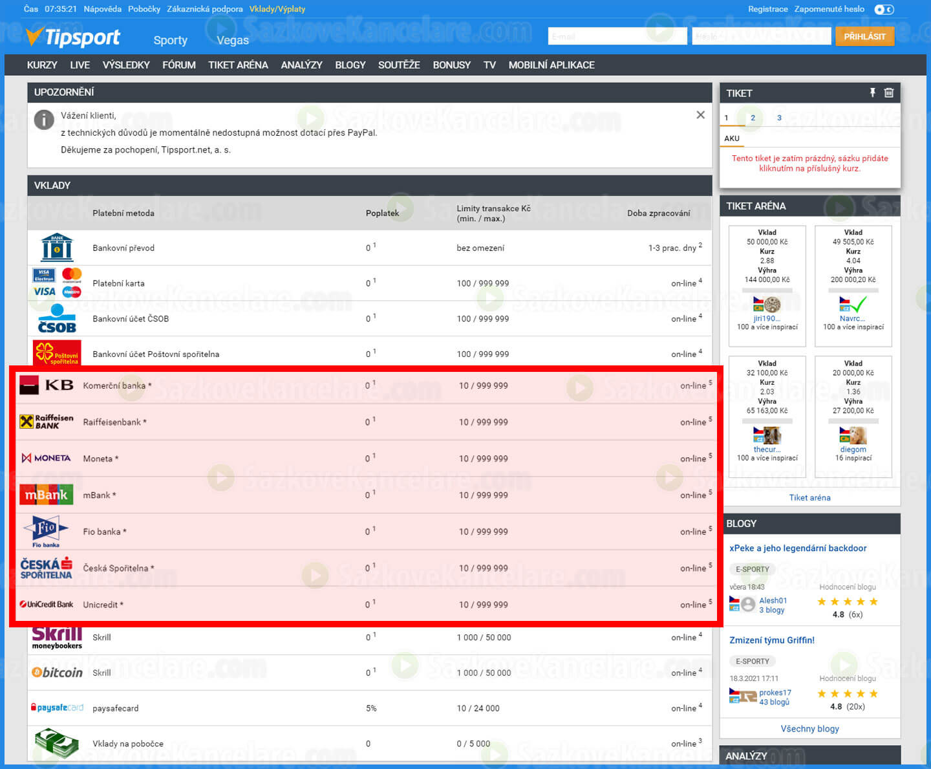Screen dimensions: 931x769
Task: Open the BLOGY menu item
Action: (350, 65)
